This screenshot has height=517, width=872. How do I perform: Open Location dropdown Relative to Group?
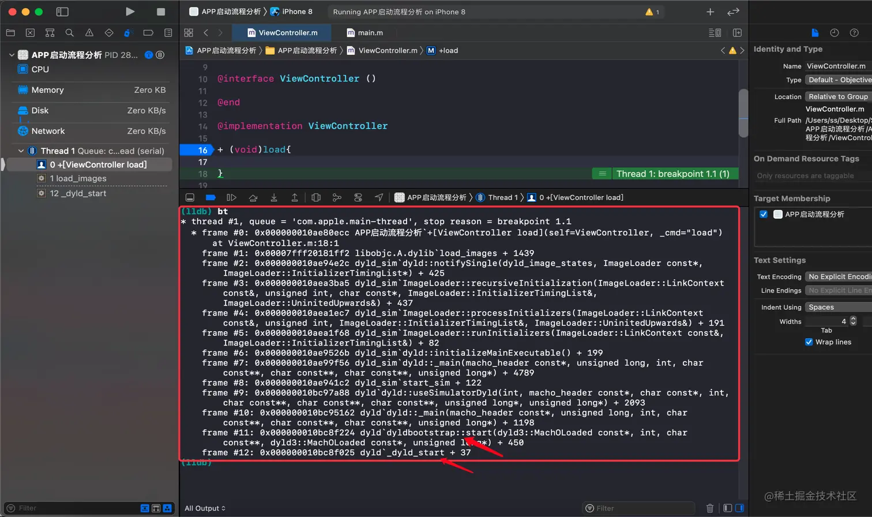tap(838, 96)
